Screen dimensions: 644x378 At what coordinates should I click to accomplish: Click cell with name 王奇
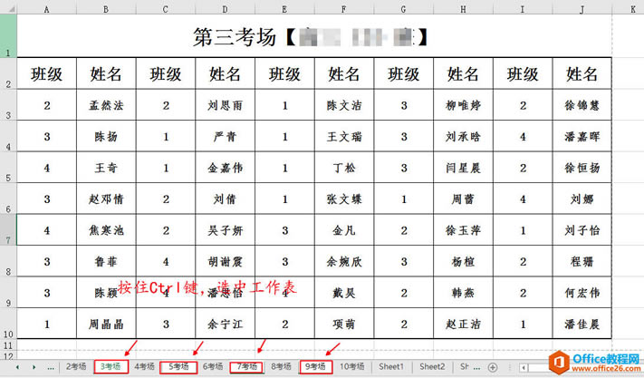coord(106,167)
